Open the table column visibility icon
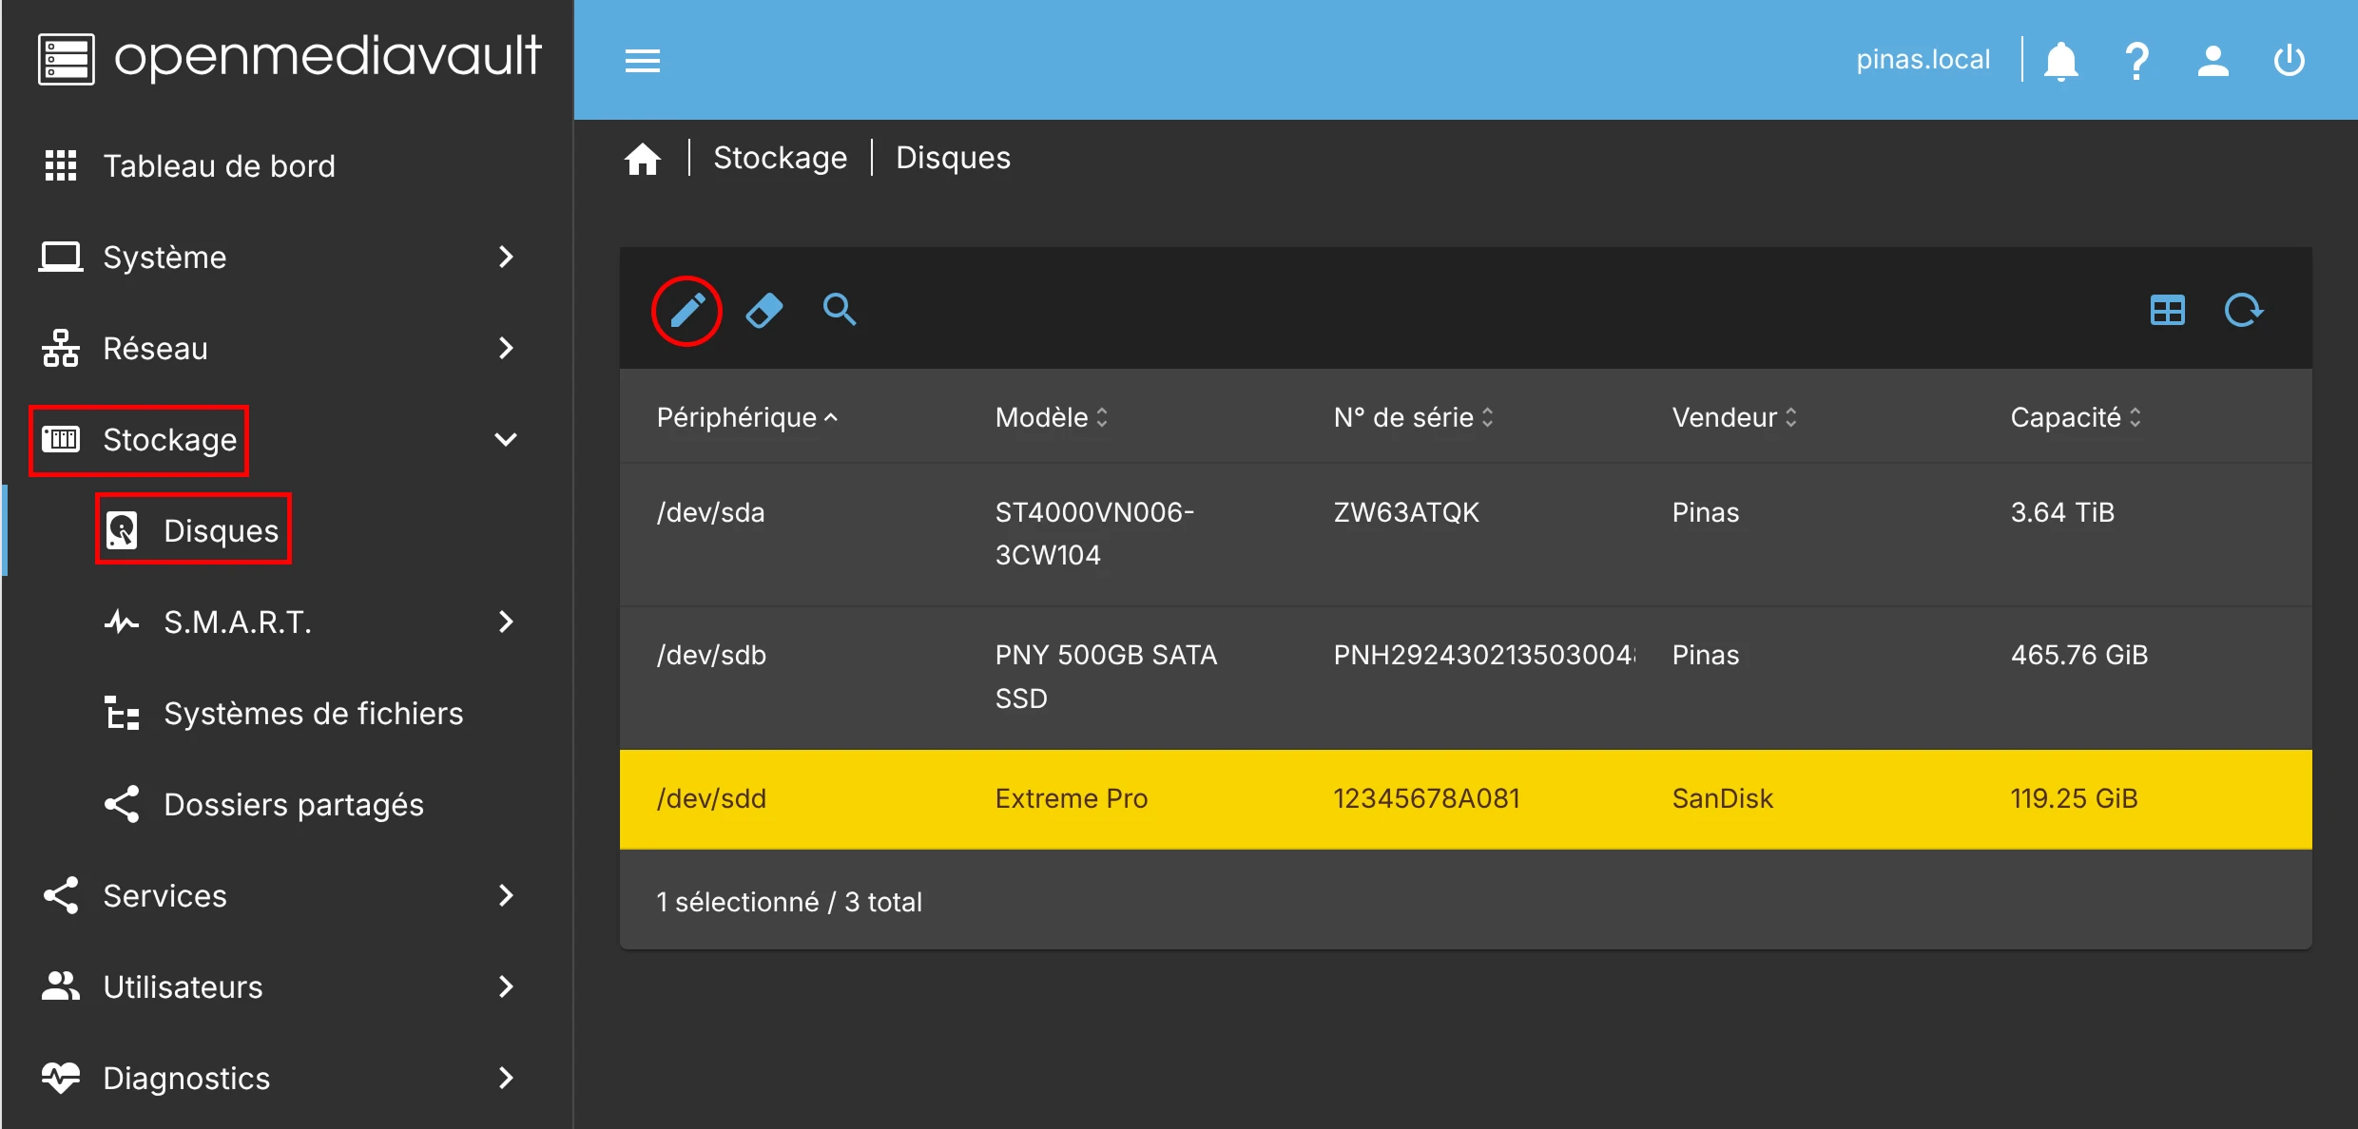 tap(2167, 311)
